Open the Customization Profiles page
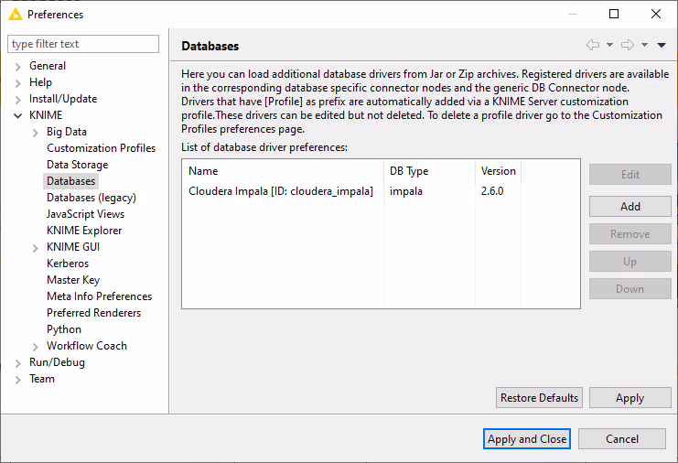This screenshot has width=678, height=463. pyautogui.click(x=101, y=148)
